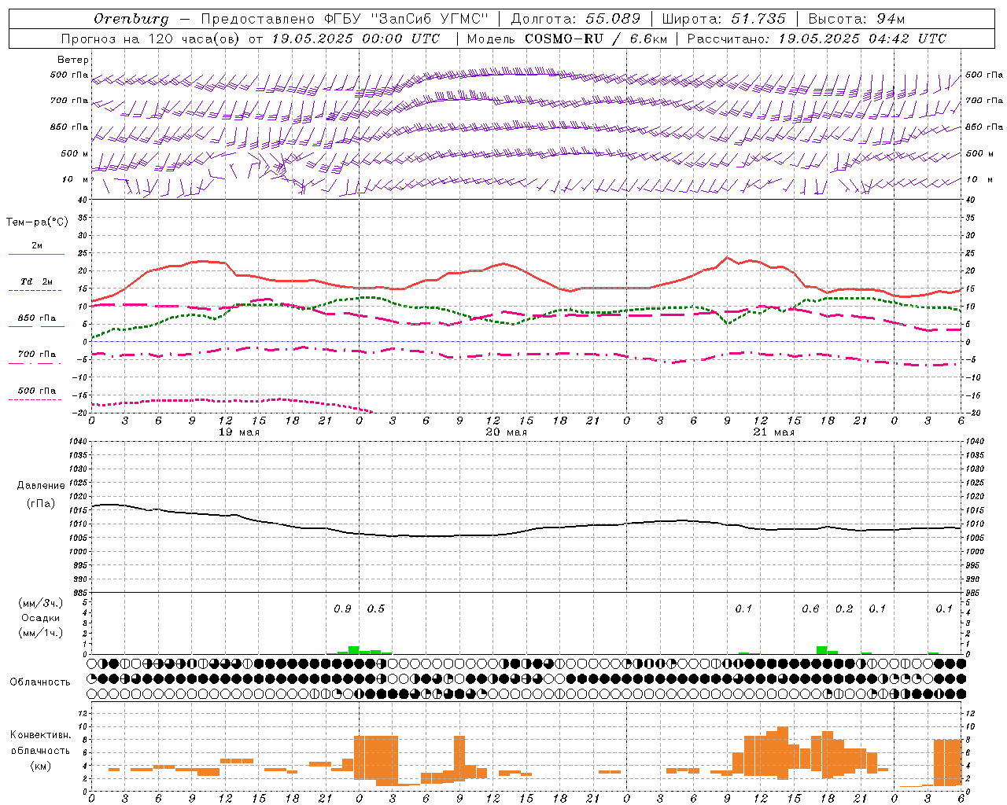The image size is (1007, 805).
Task: Click the Td 2м legend label
Action: [37, 281]
